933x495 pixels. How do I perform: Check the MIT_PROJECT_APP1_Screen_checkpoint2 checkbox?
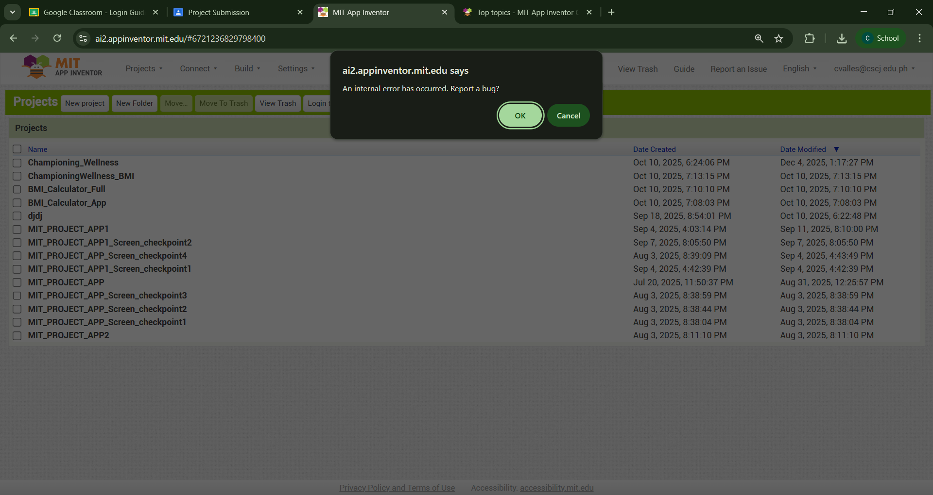tap(17, 243)
